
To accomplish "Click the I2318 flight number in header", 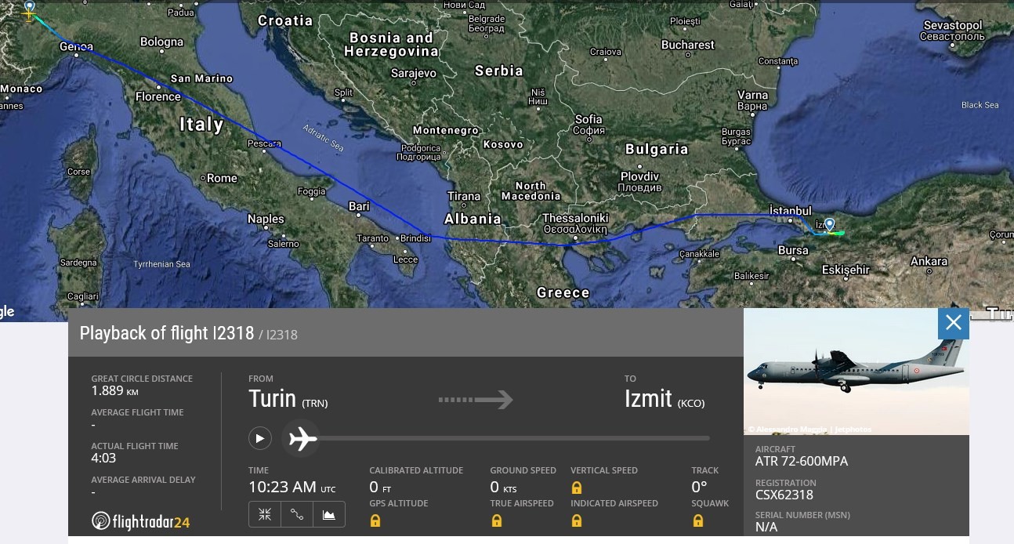I will 233,333.
